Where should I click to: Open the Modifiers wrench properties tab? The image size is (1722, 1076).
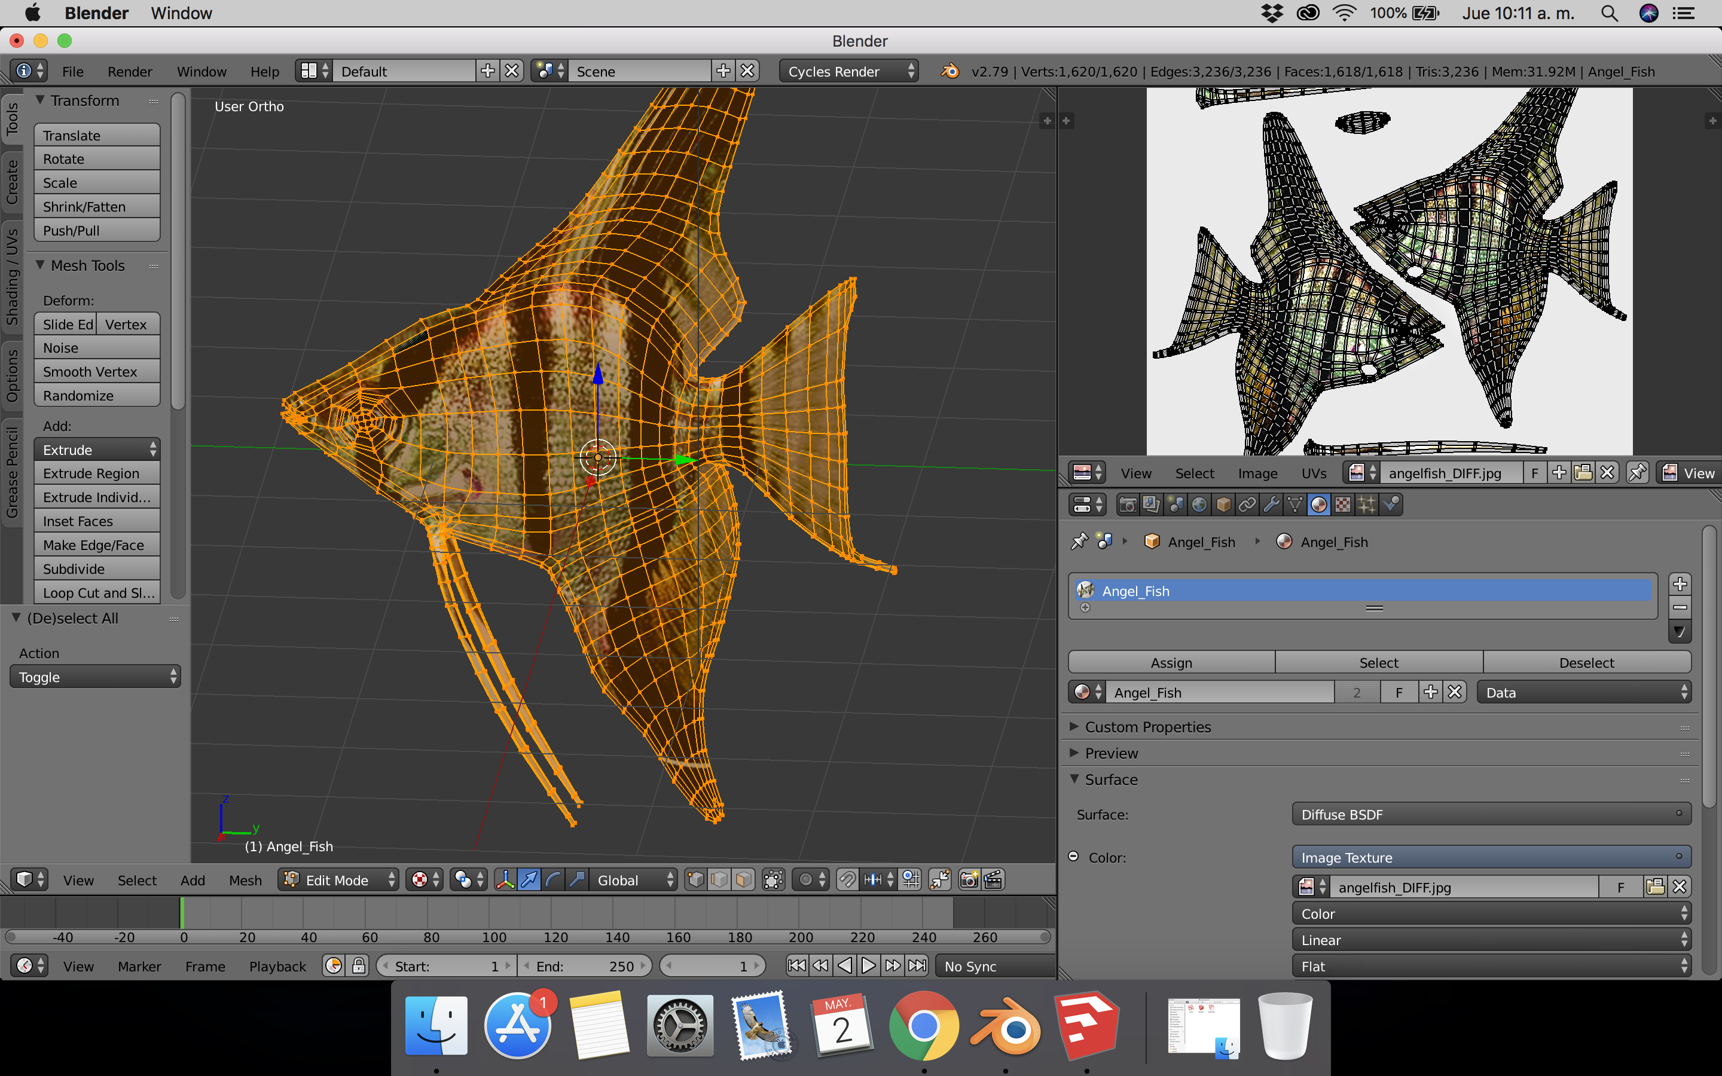pos(1271,505)
